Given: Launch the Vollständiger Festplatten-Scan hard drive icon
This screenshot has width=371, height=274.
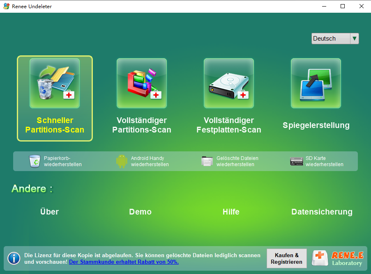Looking at the screenshot, I should 229,83.
